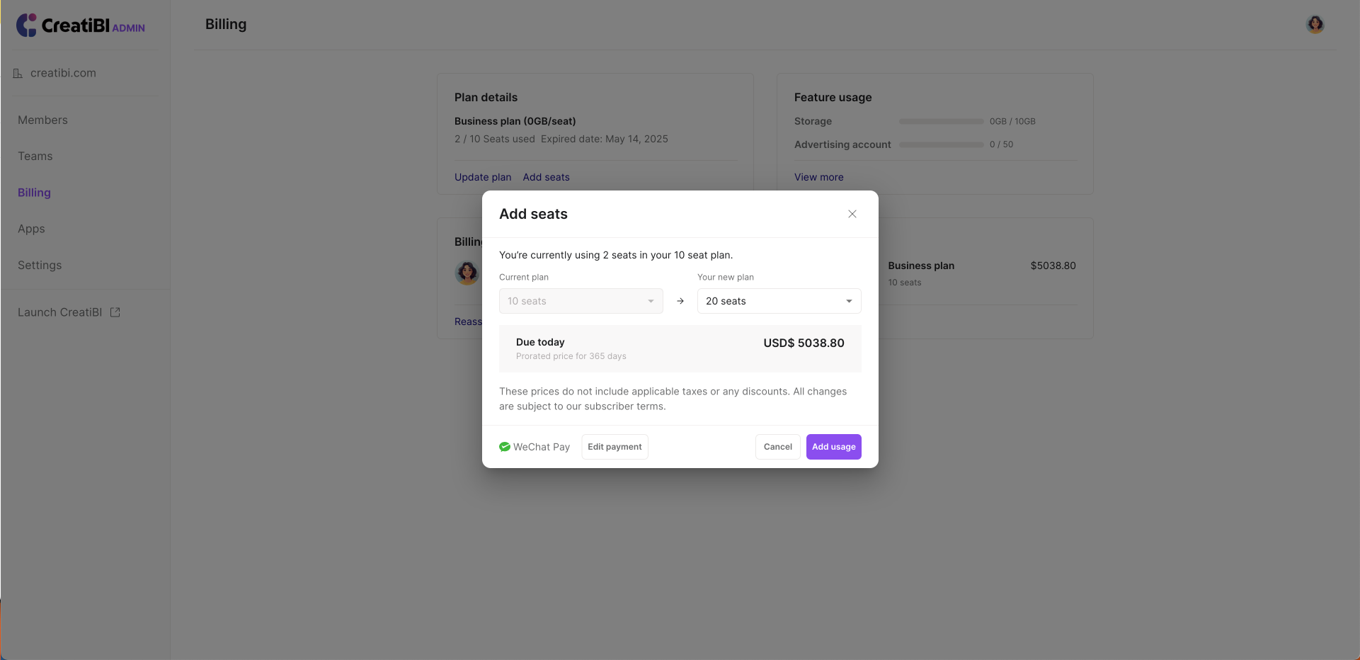The width and height of the screenshot is (1360, 660).
Task: Click the external link icon beside Launch CreatiBI
Action: point(115,312)
